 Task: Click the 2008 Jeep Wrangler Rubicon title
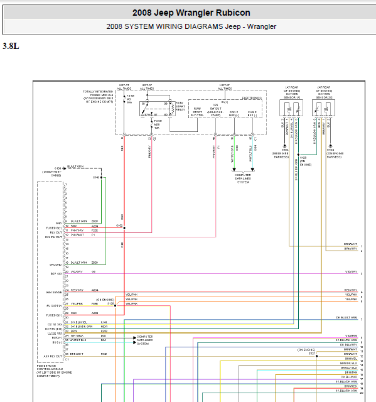click(191, 13)
